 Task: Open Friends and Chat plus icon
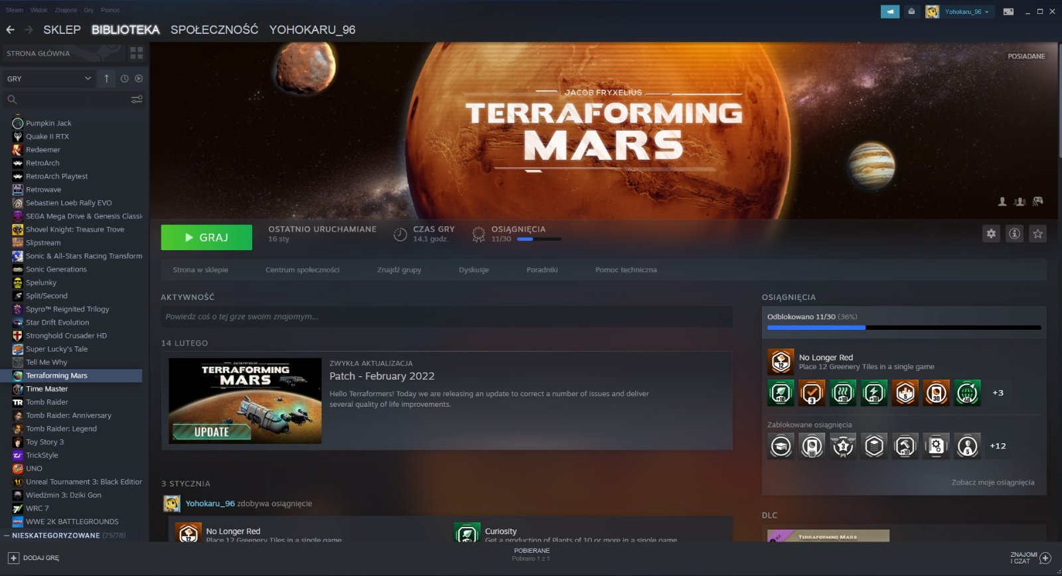[x=1045, y=558]
